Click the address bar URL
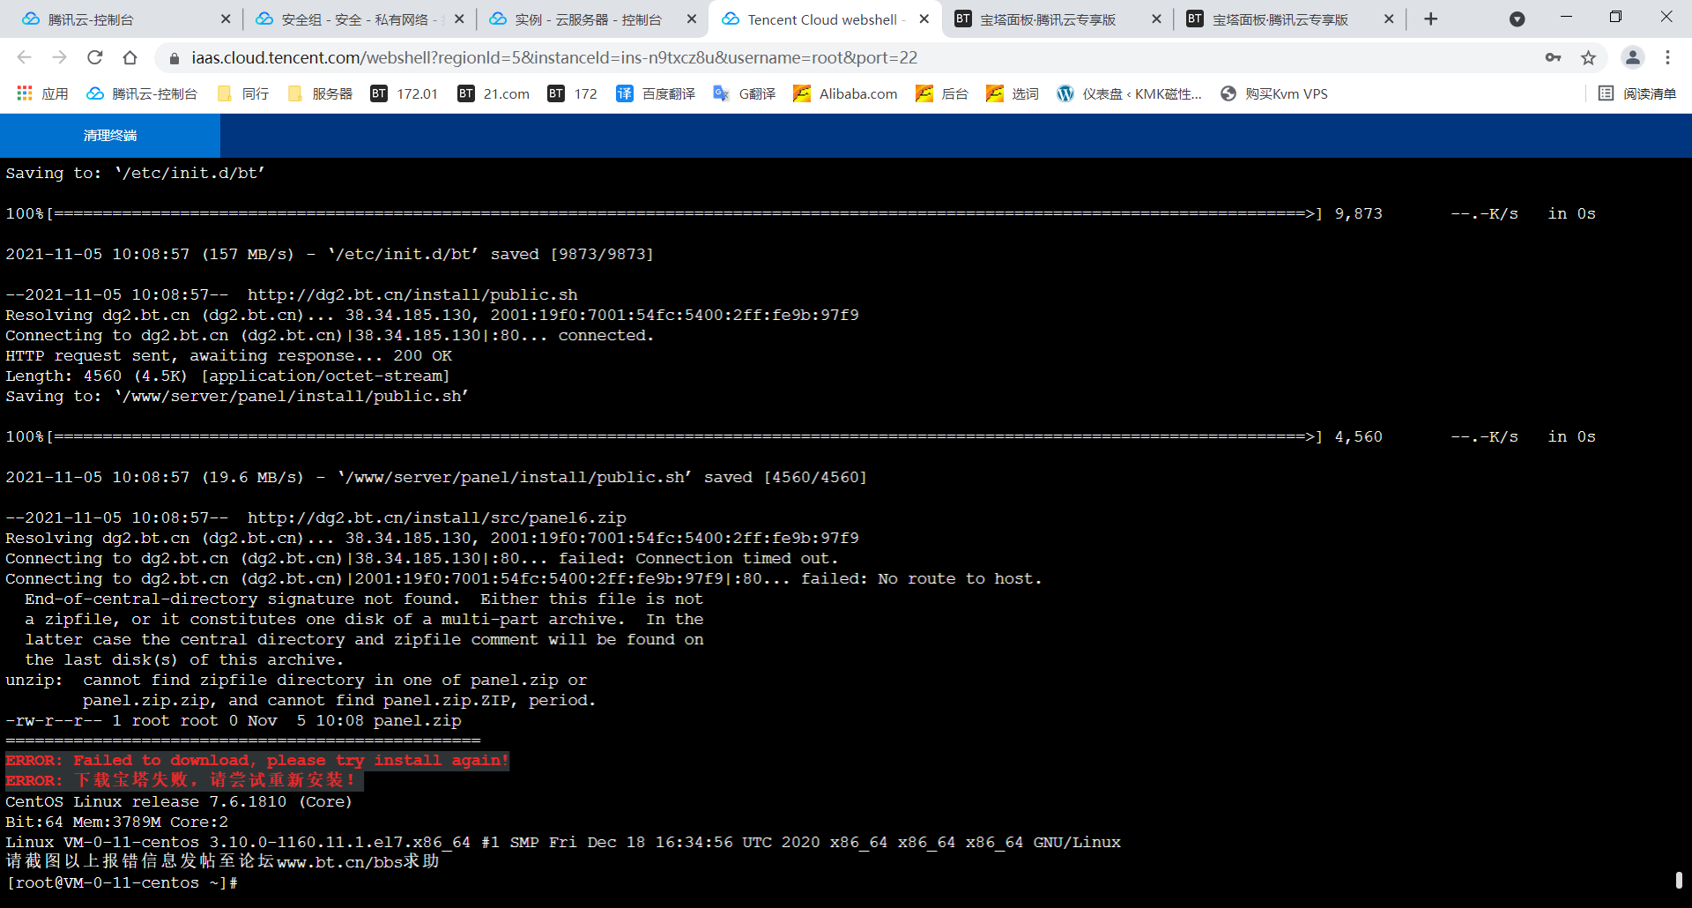 pos(554,58)
